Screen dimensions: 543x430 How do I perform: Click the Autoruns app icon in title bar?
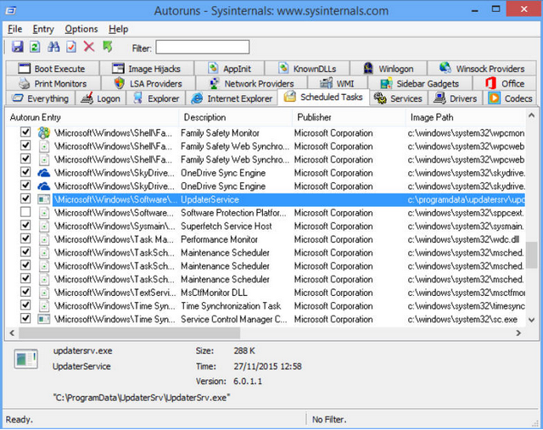pyautogui.click(x=10, y=11)
